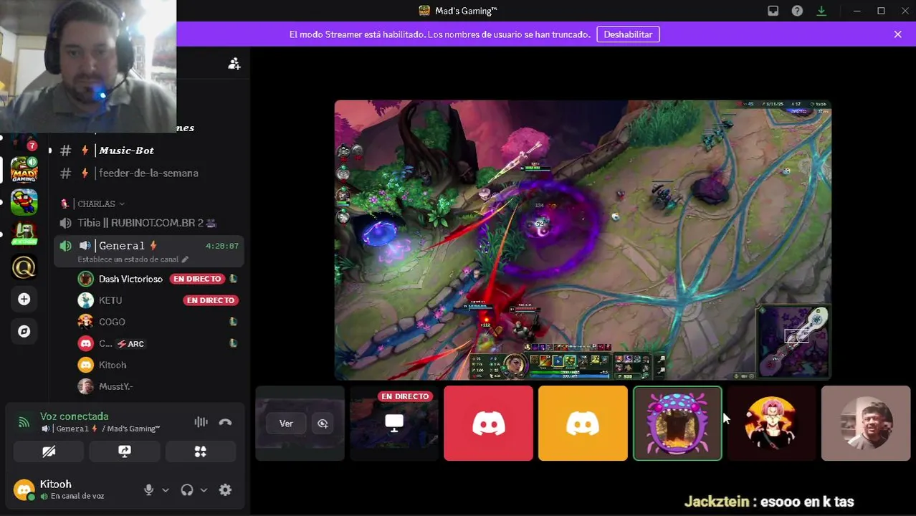Join Tibia || RUBINOT.COM.BR voice channel
This screenshot has height=516, width=916.
coord(147,223)
